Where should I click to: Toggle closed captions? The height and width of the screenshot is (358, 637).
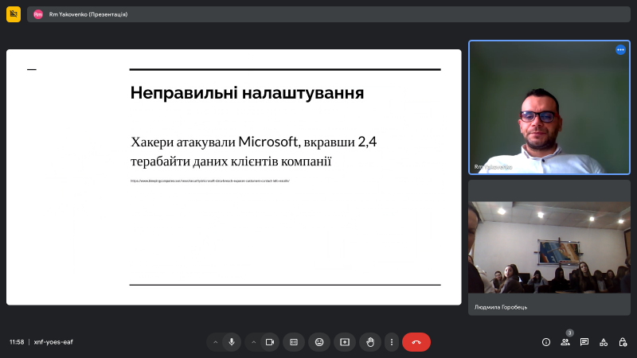[294, 342]
